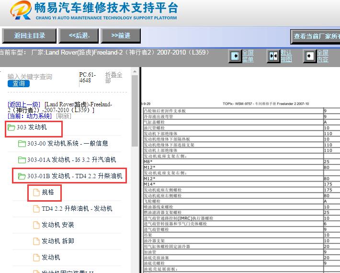Viewport: 340px width, 273px height.
Task: Click 折叠全部 to collapse the tree
Action: (113, 78)
